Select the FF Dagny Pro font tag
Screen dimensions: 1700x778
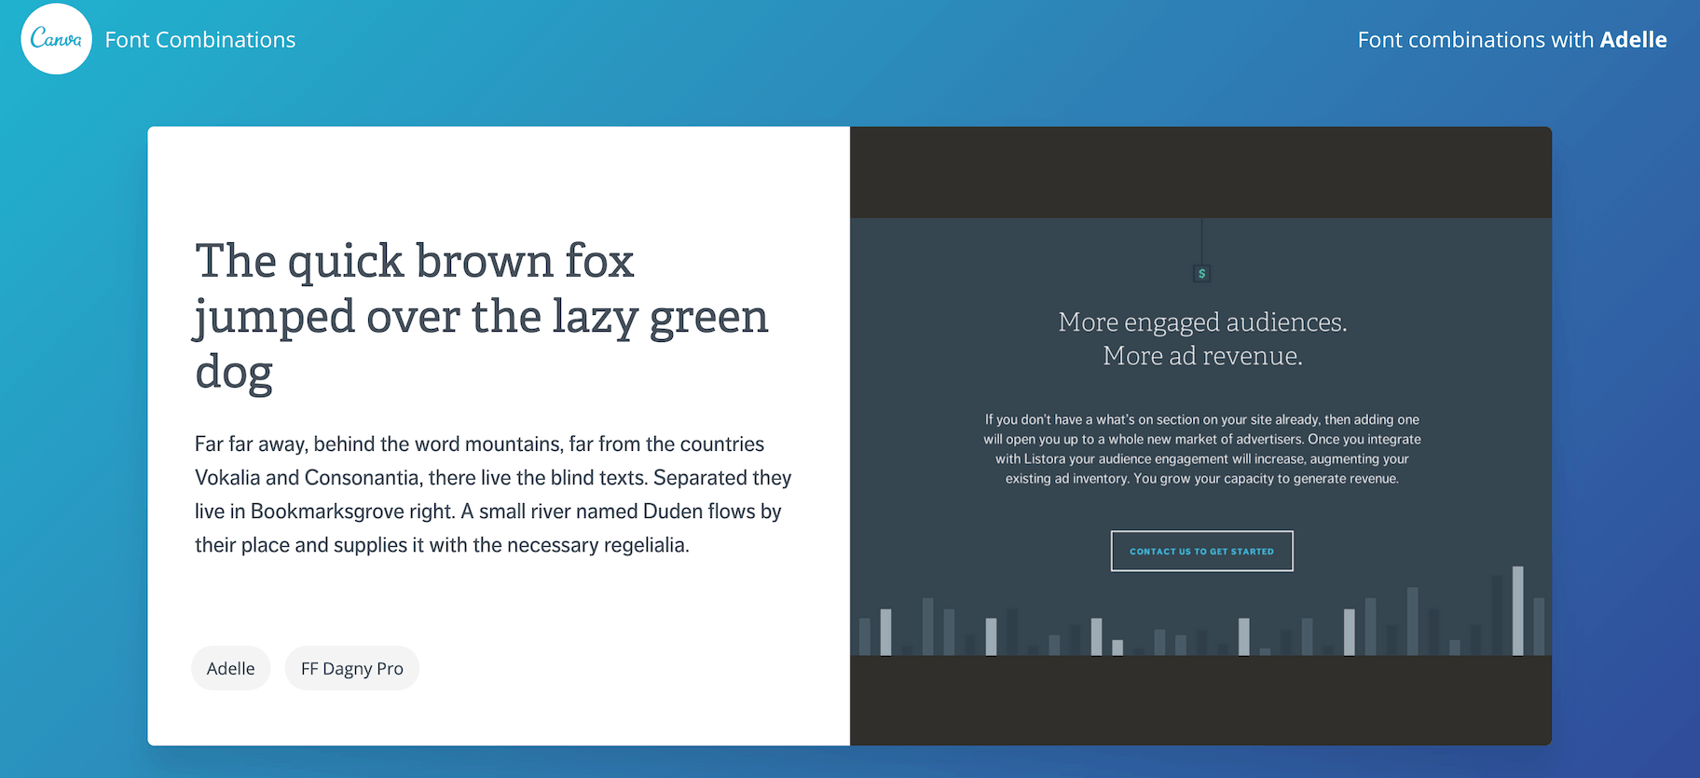352,668
